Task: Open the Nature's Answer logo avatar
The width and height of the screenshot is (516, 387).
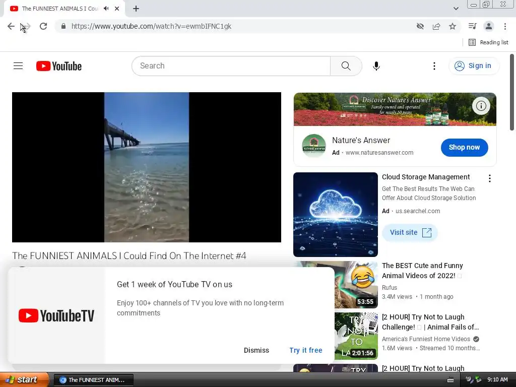Action: point(313,146)
